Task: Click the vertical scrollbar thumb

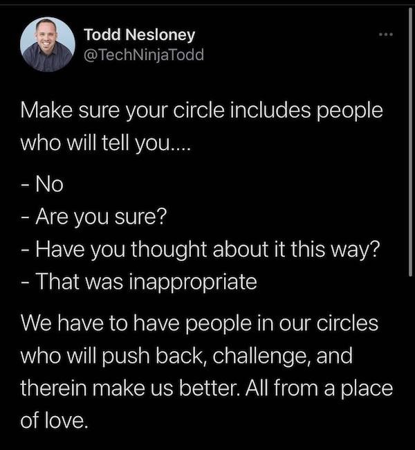Action: (x=410, y=142)
